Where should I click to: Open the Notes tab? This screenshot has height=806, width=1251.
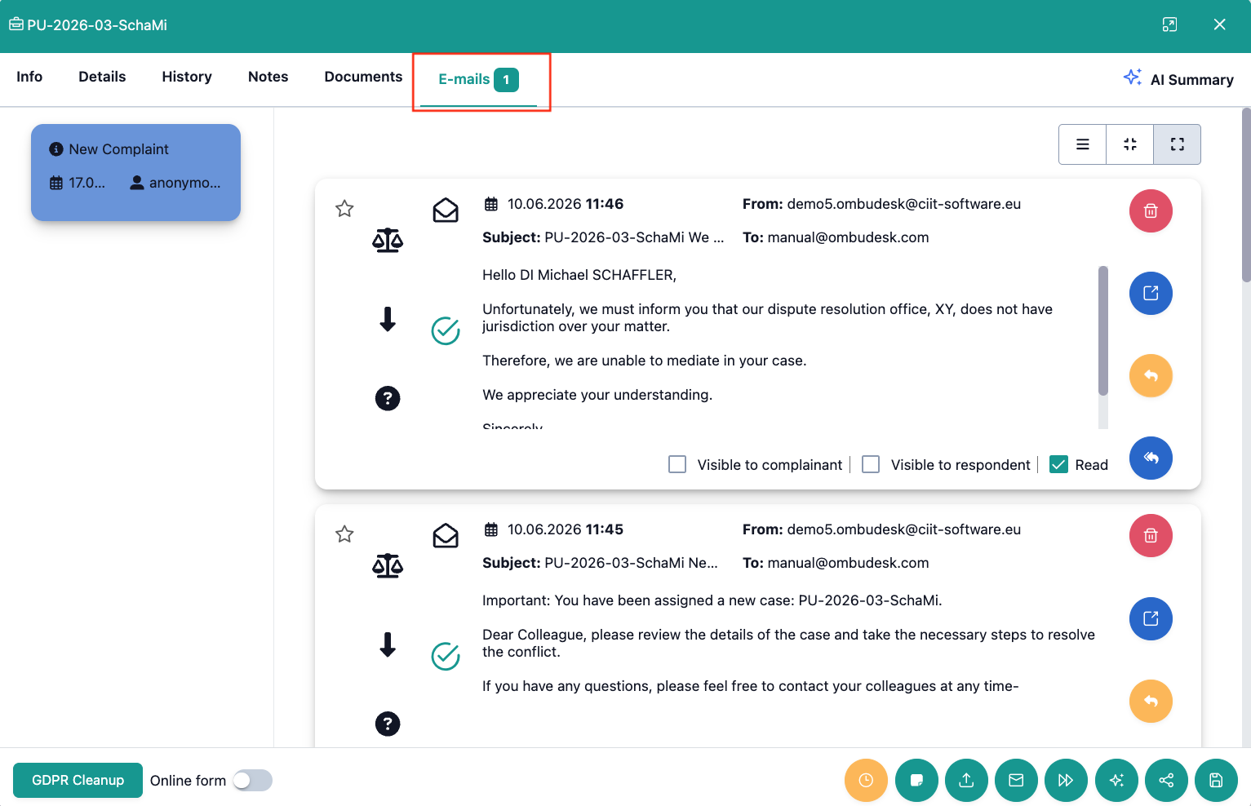pyautogui.click(x=268, y=77)
